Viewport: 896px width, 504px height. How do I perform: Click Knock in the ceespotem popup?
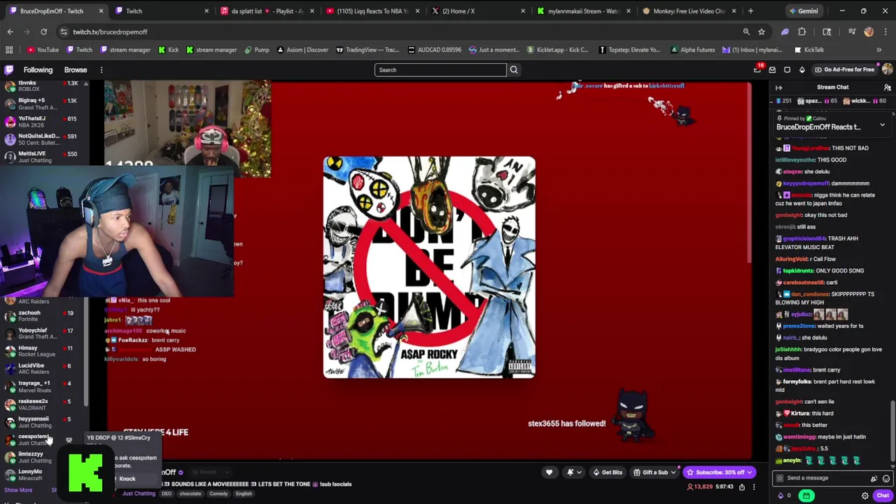(127, 479)
